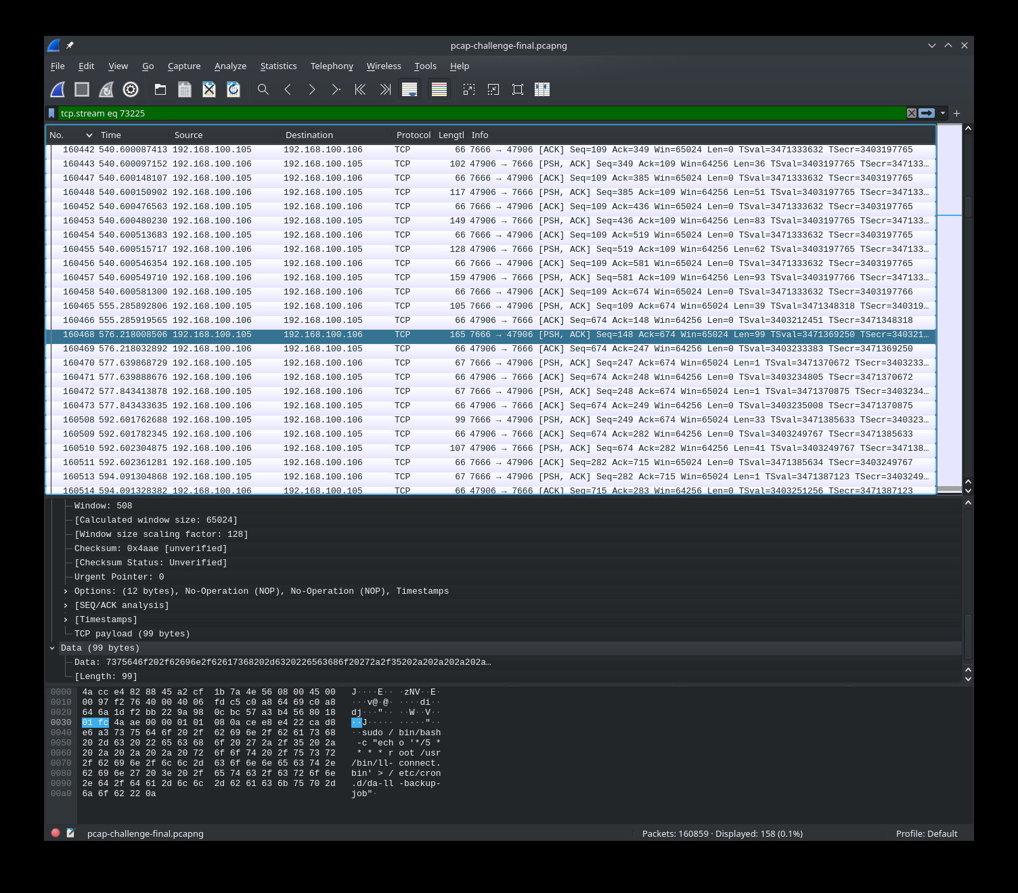The image size is (1018, 893).
Task: Open the View menu
Action: tap(118, 66)
